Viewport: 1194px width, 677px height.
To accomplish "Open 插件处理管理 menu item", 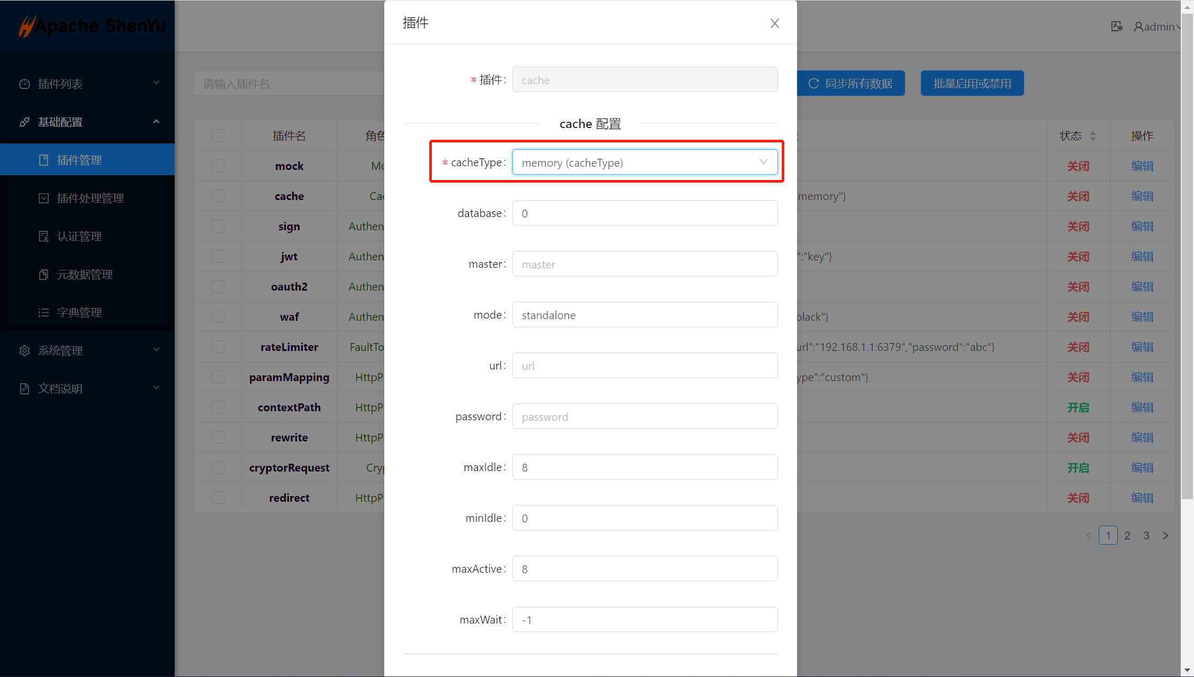I will [x=90, y=198].
